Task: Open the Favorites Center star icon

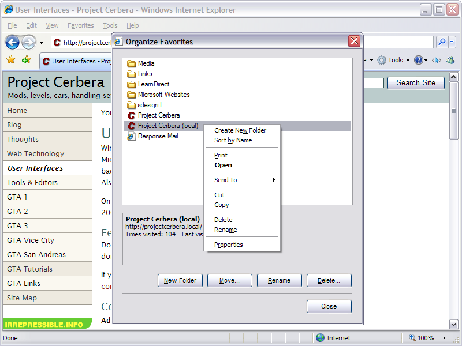Action: click(x=10, y=60)
